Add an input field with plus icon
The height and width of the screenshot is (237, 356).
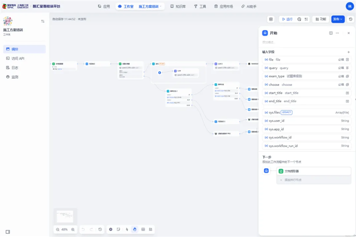(x=348, y=52)
